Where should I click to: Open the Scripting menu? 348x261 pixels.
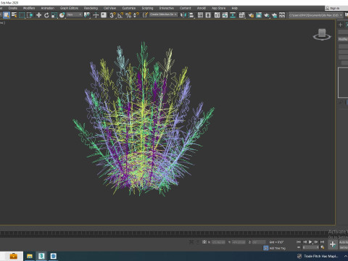tap(147, 8)
